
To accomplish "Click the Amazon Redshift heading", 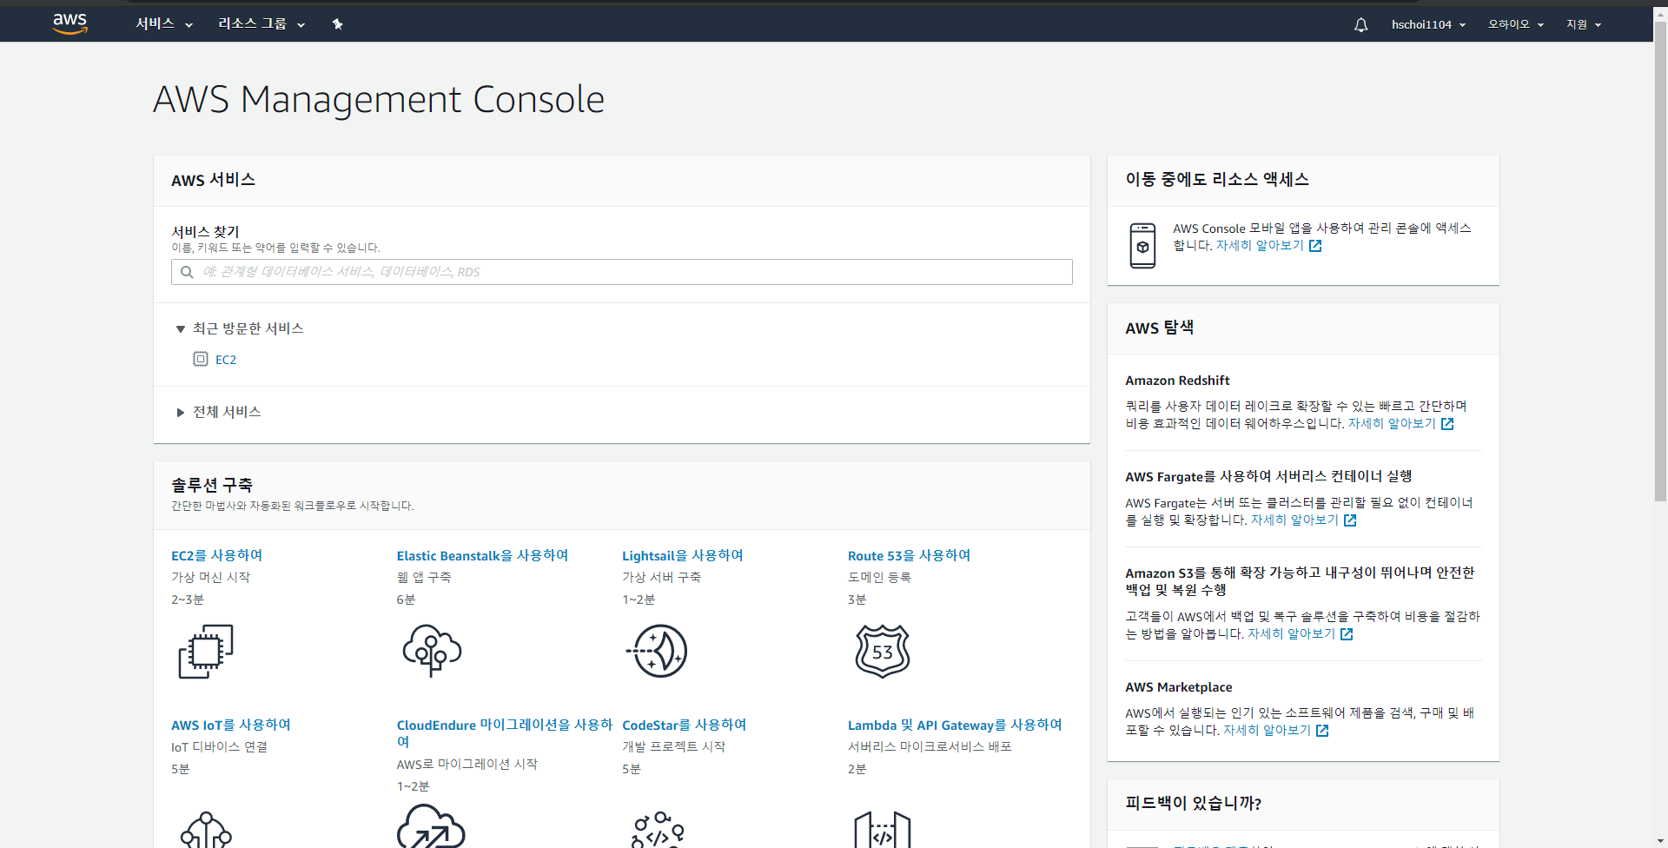I will point(1177,381).
